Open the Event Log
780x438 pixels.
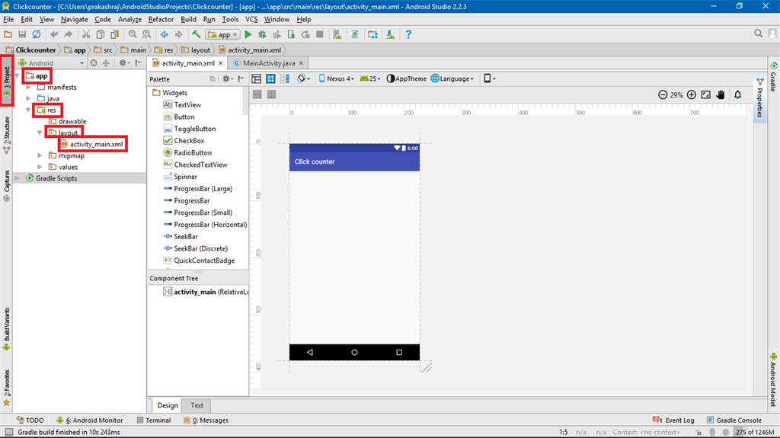pos(673,420)
